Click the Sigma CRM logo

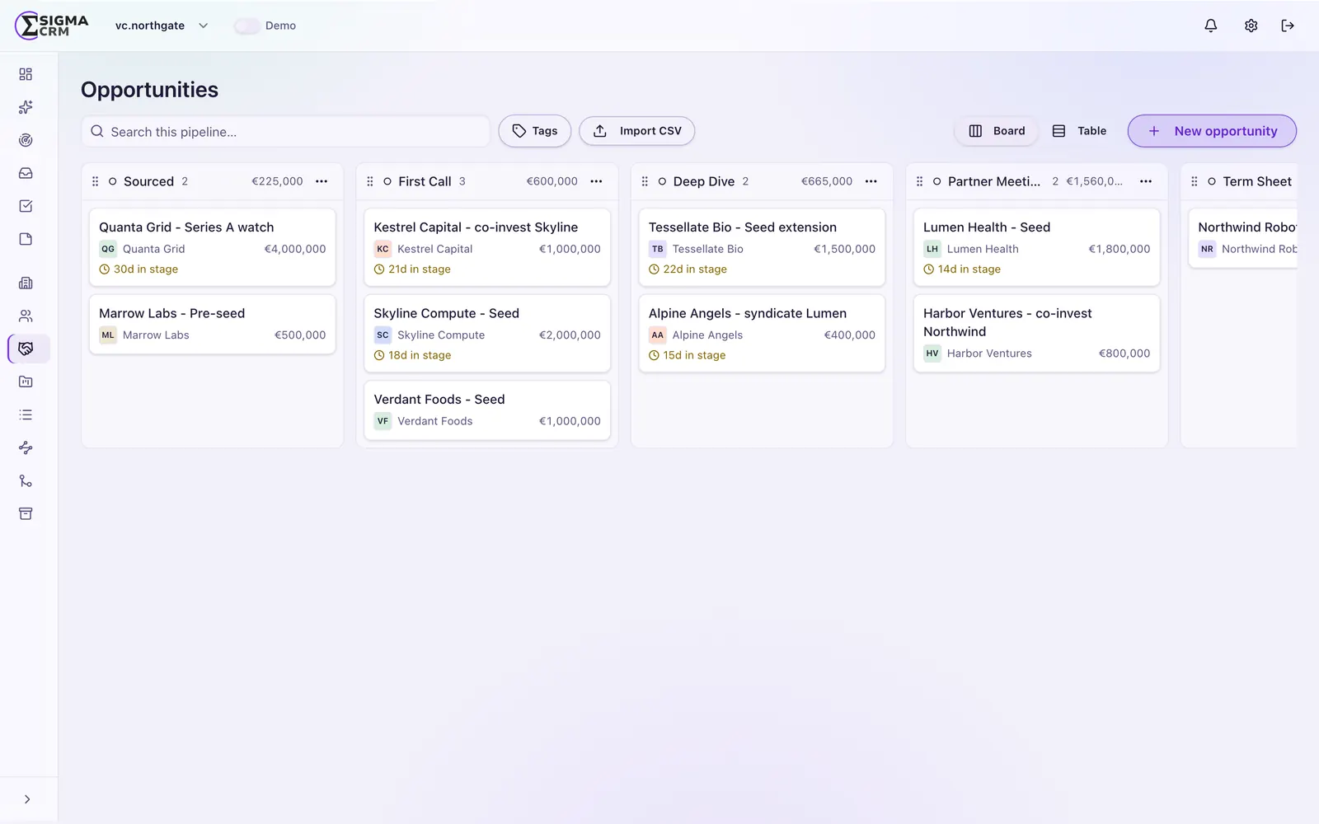pos(51,26)
